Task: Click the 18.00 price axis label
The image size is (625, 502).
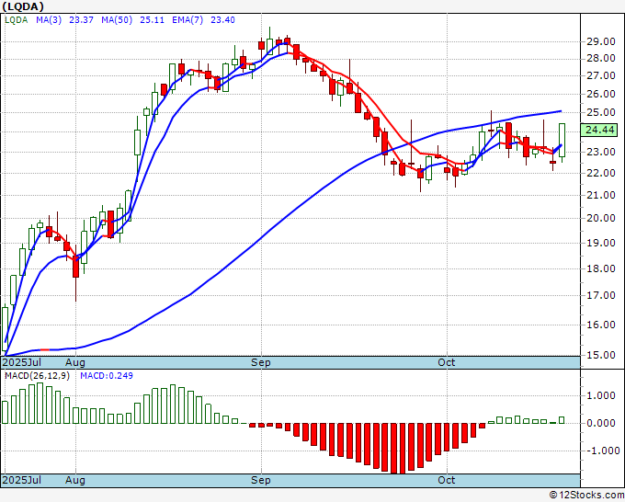Action: pos(601,268)
